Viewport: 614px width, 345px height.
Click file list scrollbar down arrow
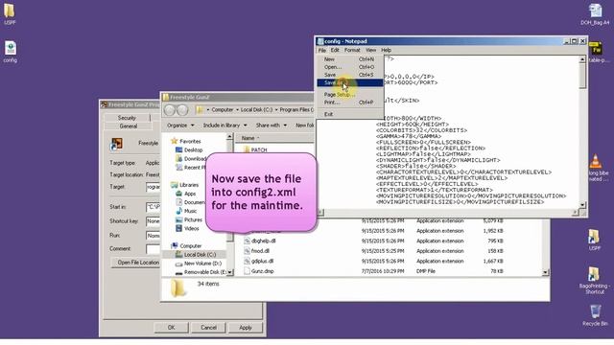(x=546, y=272)
